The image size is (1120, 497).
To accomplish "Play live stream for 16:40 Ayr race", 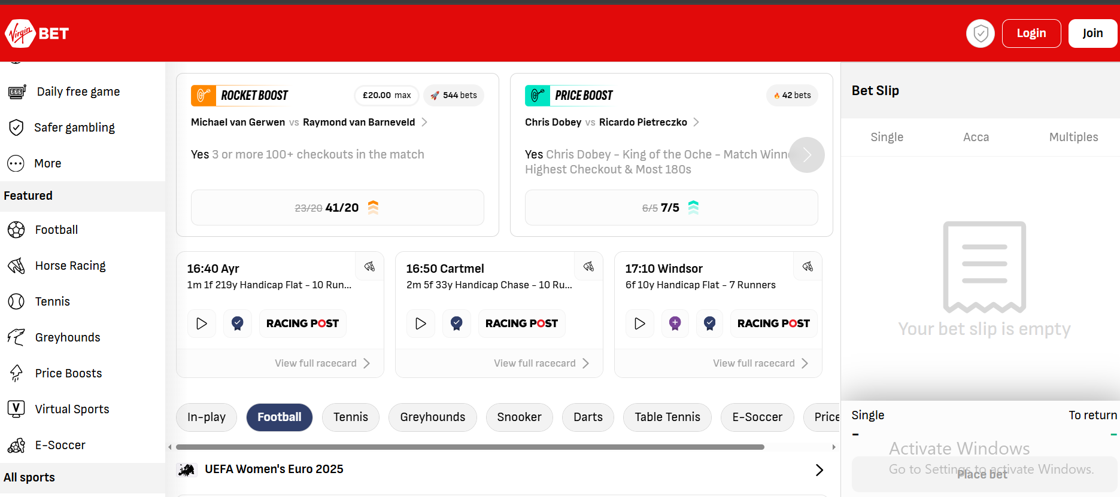I will pyautogui.click(x=202, y=324).
